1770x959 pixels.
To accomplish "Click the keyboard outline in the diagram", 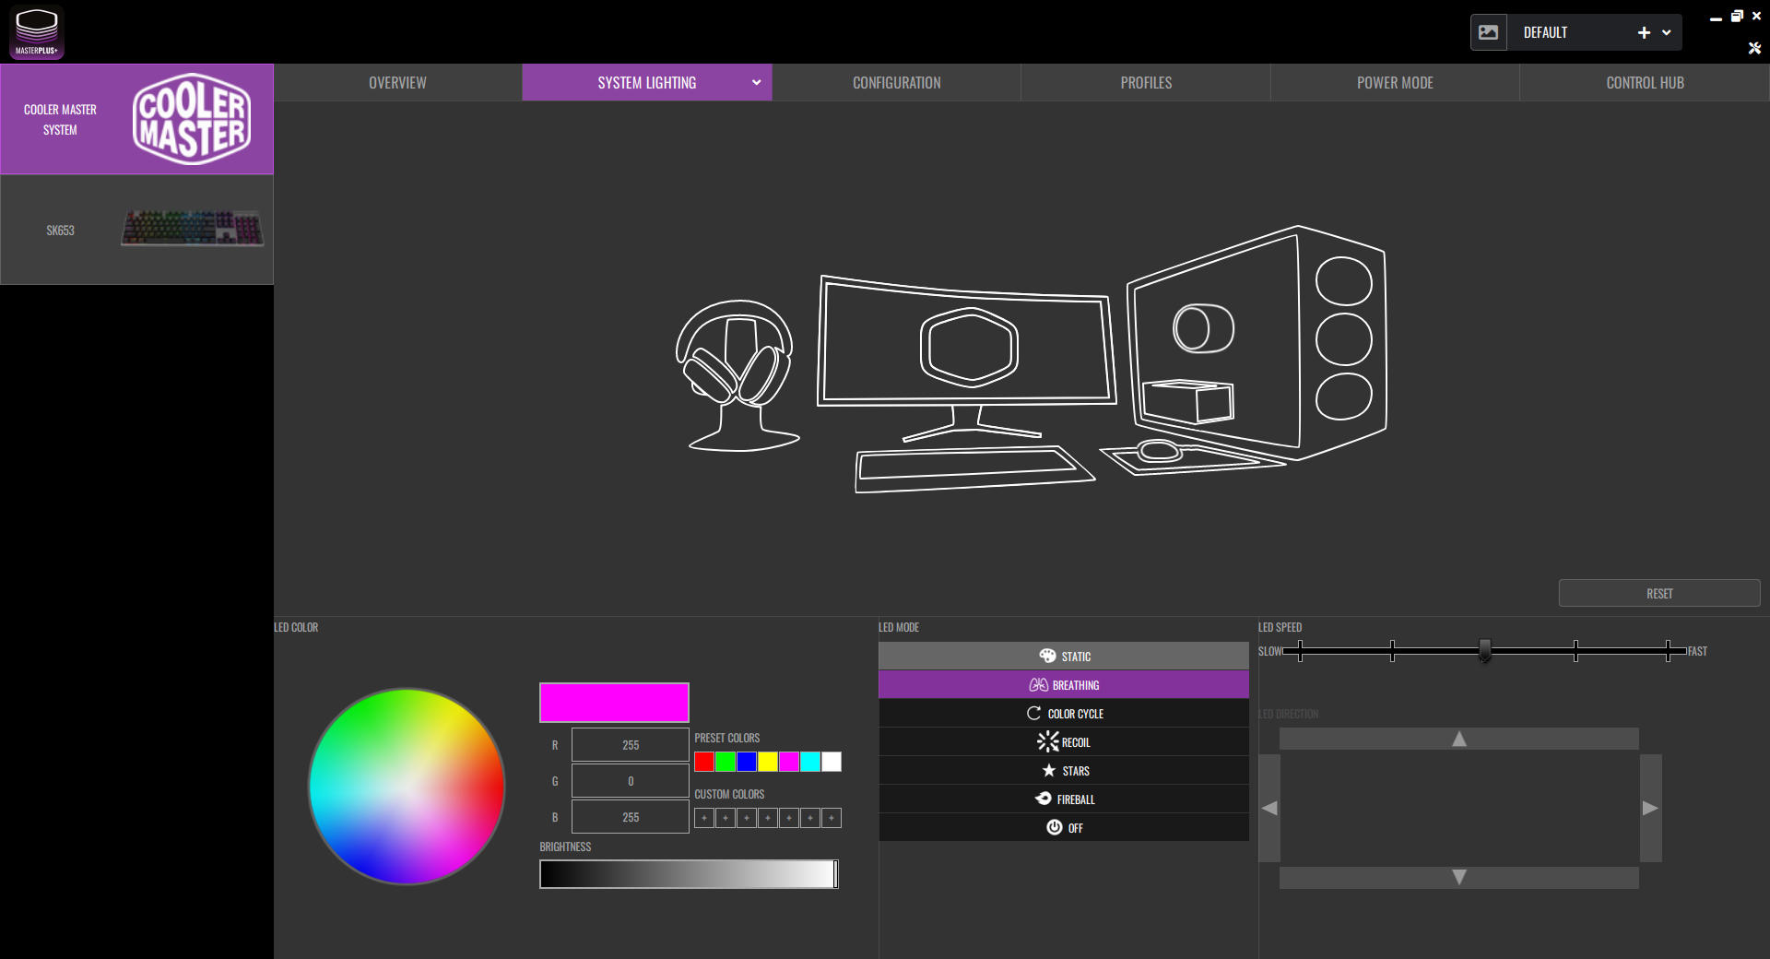I will click(x=973, y=468).
